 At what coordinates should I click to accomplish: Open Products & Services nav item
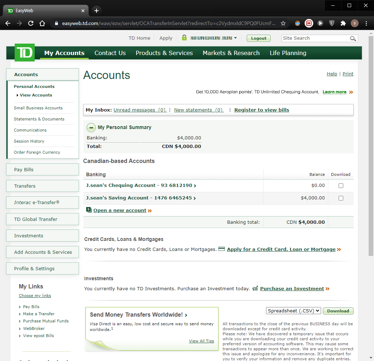coord(164,53)
